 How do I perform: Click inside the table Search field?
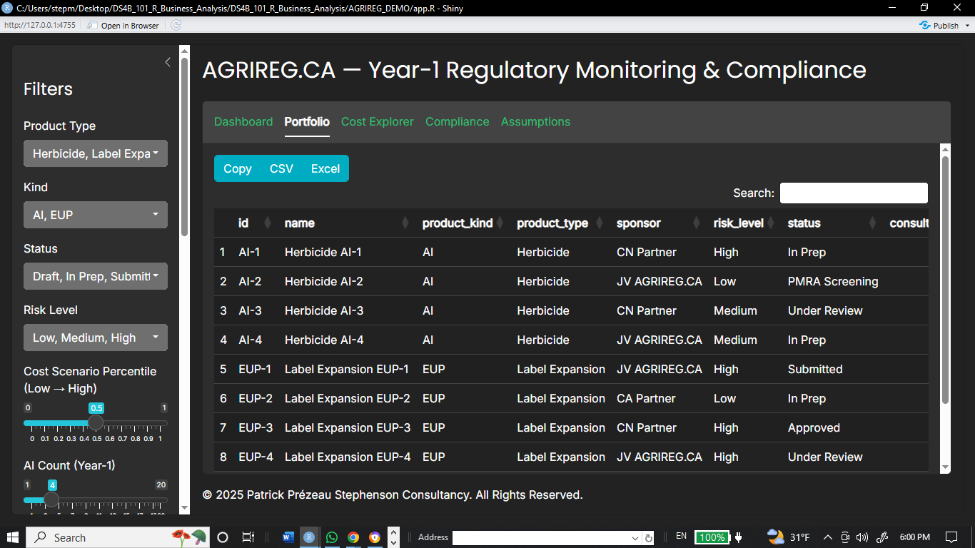click(854, 193)
